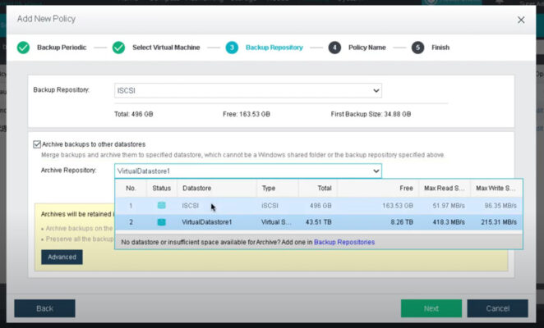Open the Backup Repositories link
This screenshot has width=544, height=328.
point(344,242)
